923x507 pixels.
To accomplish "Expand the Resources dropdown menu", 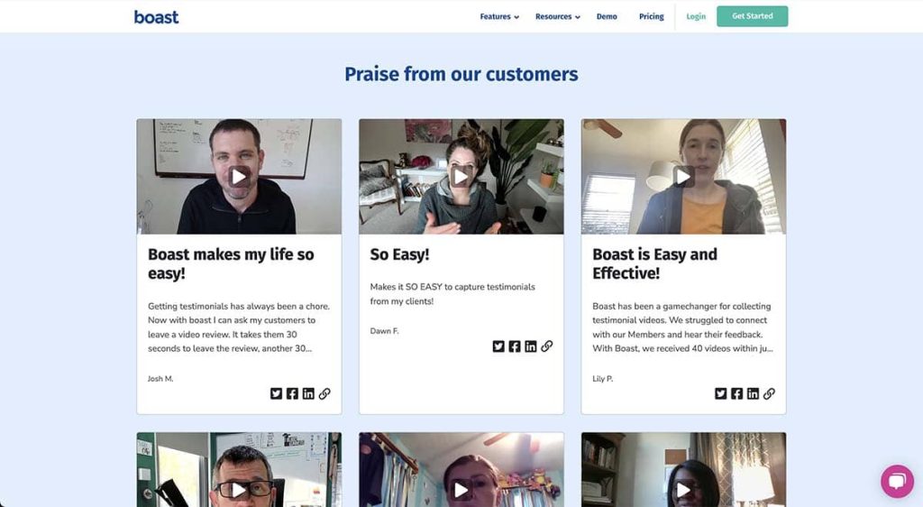I will [557, 16].
